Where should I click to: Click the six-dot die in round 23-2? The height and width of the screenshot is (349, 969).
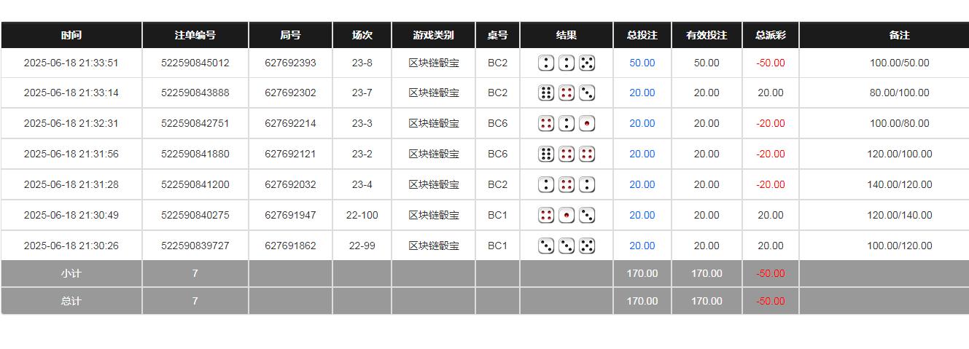(546, 154)
